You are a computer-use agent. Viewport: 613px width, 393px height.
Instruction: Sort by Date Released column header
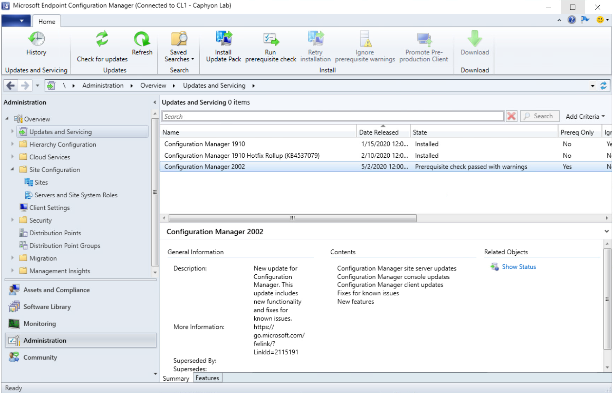(x=383, y=132)
